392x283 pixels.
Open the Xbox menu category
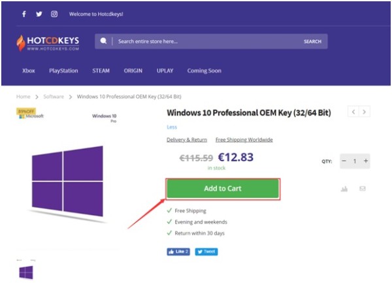coord(29,71)
